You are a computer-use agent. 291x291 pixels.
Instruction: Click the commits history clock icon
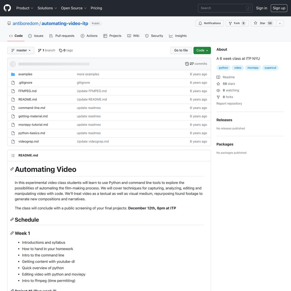pos(187,64)
